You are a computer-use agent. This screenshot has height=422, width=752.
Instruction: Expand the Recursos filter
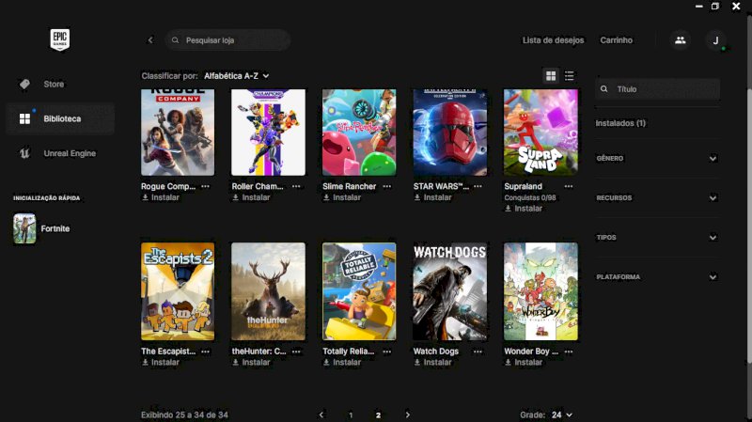[x=657, y=198]
